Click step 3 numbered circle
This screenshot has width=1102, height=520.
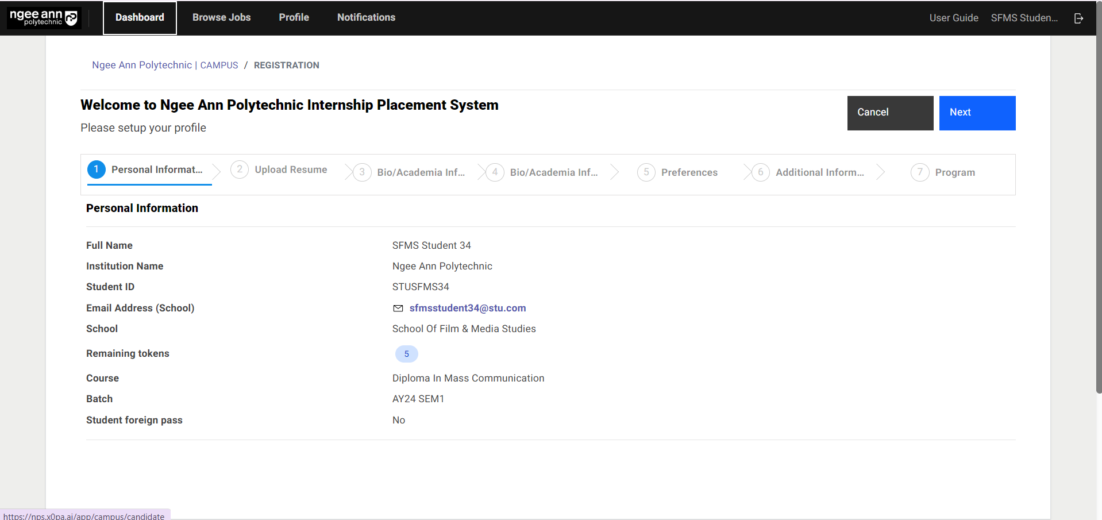pos(362,172)
